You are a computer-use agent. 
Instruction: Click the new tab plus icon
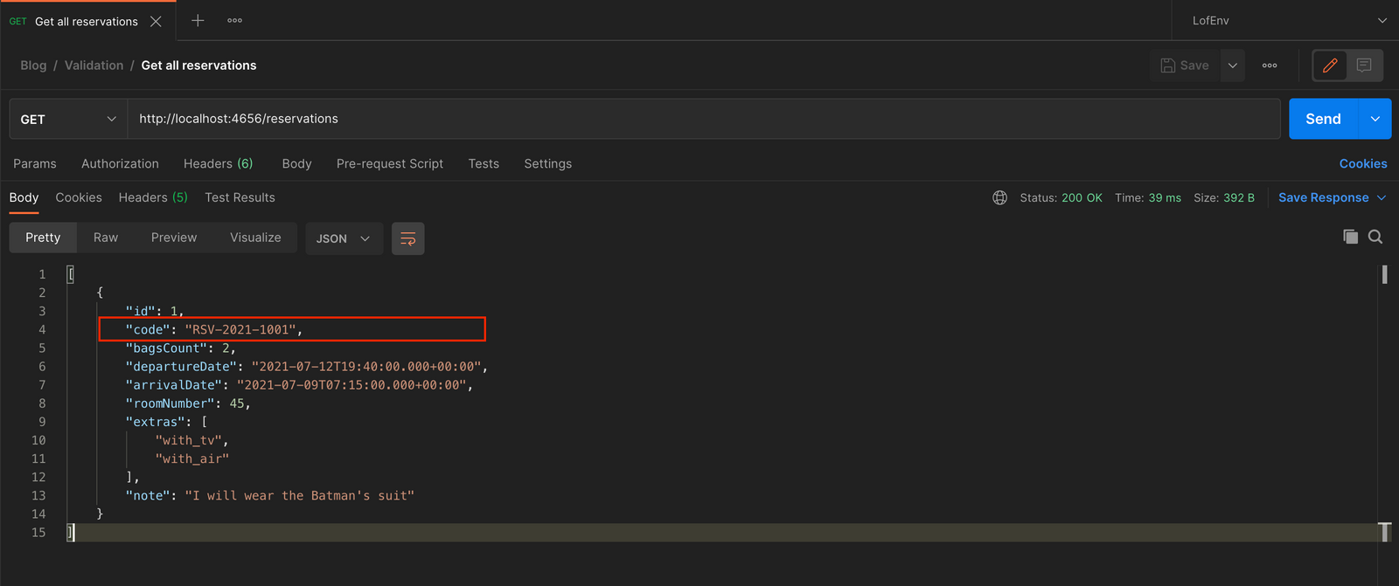[198, 20]
